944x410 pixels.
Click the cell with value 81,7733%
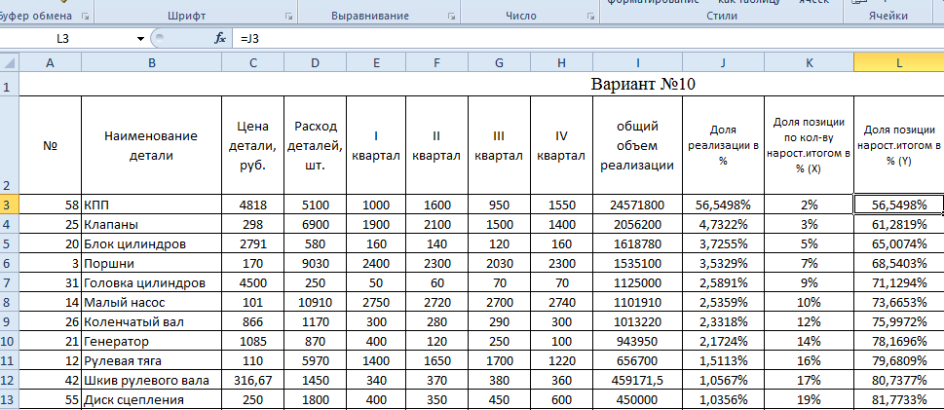899,400
